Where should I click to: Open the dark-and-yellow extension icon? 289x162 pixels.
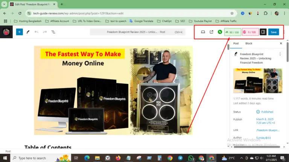click(250, 13)
